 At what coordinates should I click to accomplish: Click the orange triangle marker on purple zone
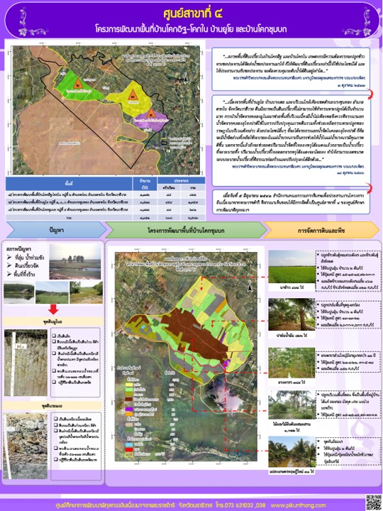point(151,113)
